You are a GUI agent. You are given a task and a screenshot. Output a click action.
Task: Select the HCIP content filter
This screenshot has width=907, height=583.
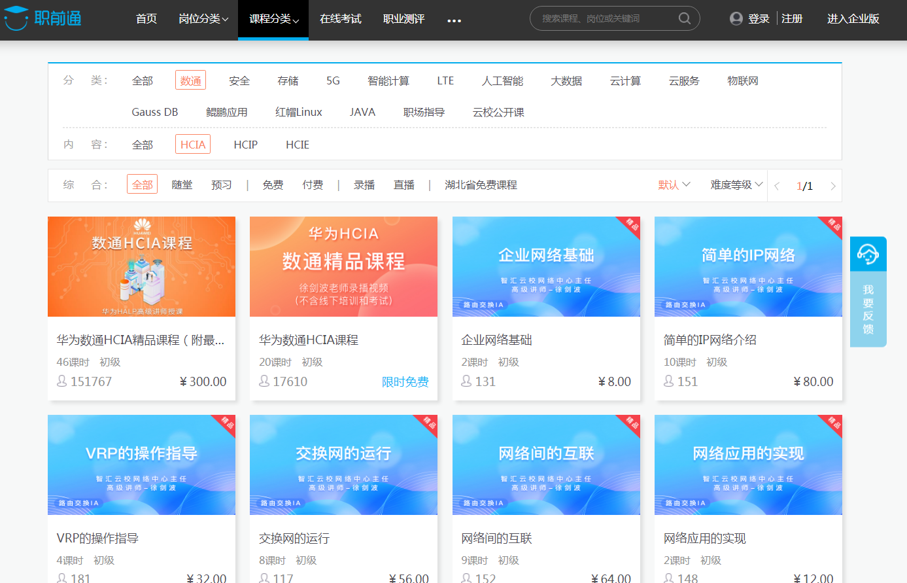point(246,145)
